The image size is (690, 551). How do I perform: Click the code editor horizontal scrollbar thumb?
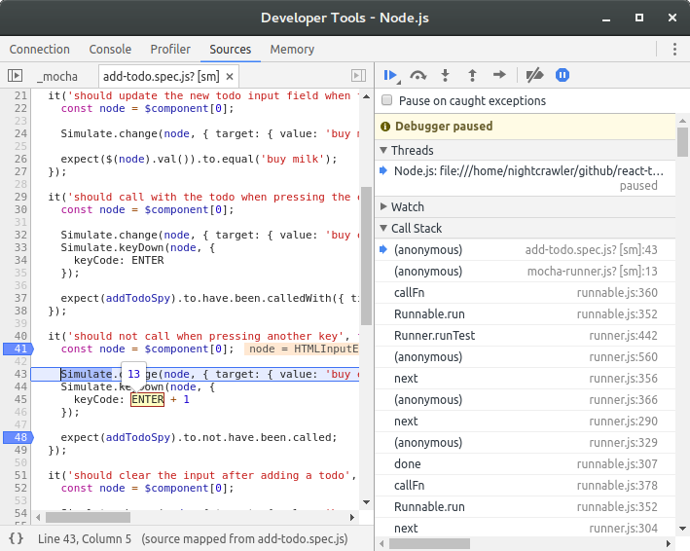pyautogui.click(x=88, y=518)
